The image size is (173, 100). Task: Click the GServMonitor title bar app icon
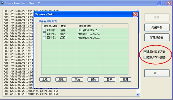click(x=2, y=3)
